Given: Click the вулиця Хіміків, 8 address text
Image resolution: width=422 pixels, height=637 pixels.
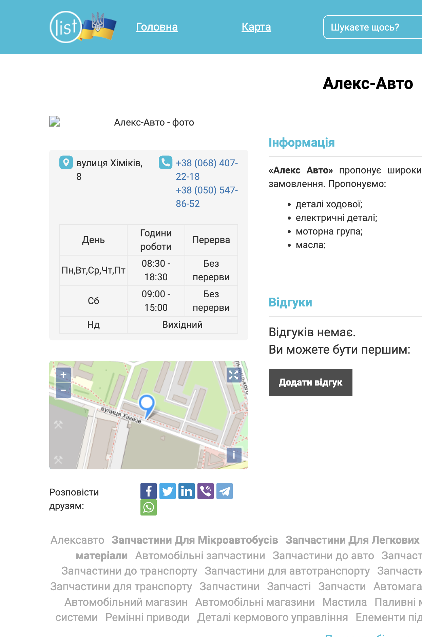Looking at the screenshot, I should [x=110, y=170].
